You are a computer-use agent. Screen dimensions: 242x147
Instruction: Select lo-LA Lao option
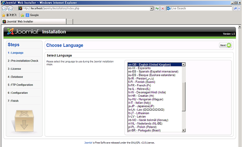point(155,110)
